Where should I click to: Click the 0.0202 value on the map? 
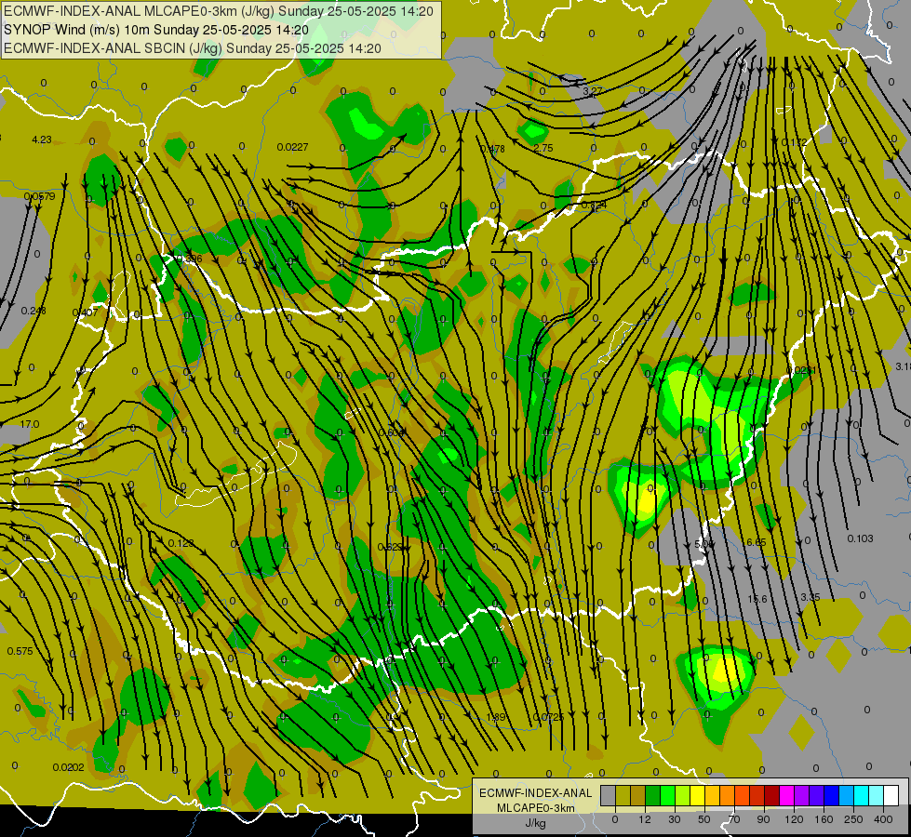pyautogui.click(x=68, y=767)
